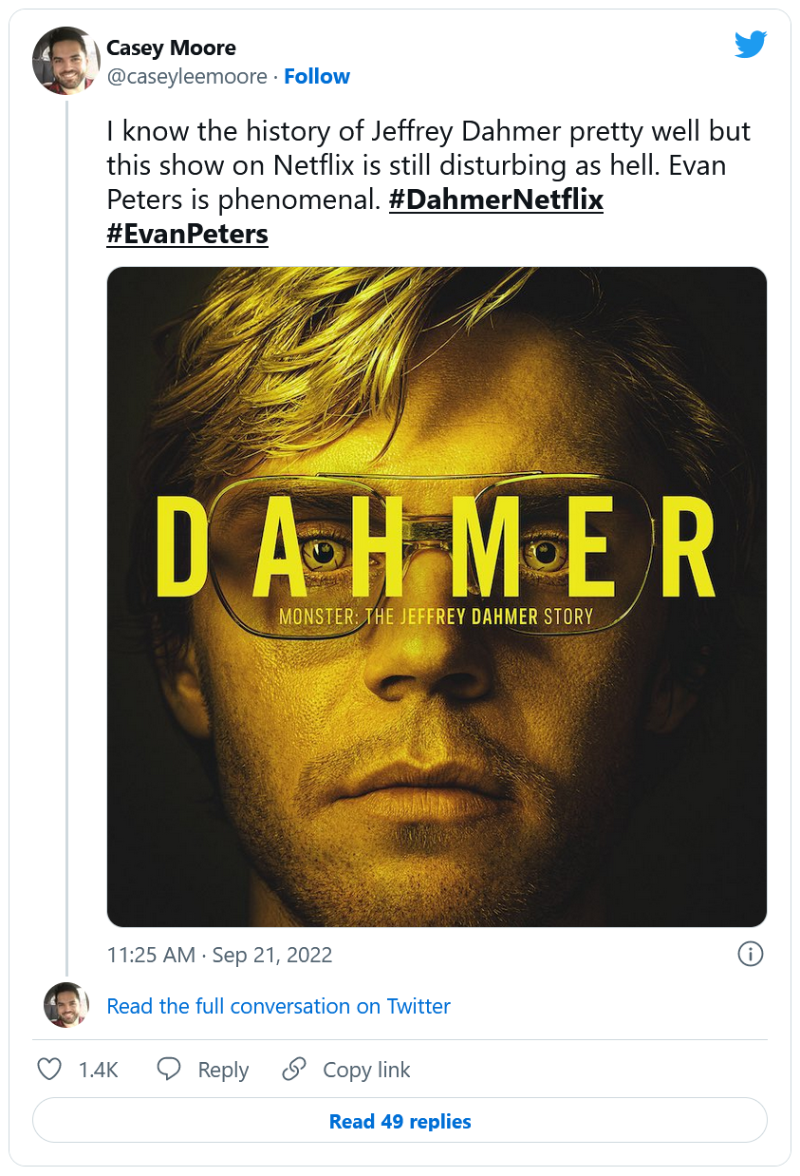Follow the @caseyleemoore account
This screenshot has width=800, height=1176.
click(317, 77)
